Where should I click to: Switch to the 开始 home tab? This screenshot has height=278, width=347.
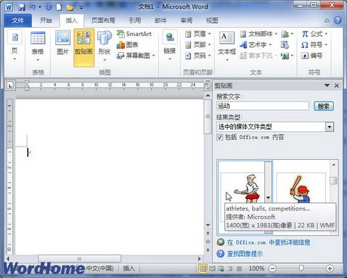pos(46,21)
